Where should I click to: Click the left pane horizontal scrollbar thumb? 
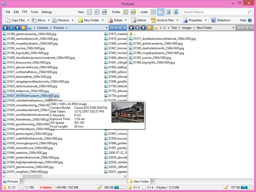(x=32, y=176)
